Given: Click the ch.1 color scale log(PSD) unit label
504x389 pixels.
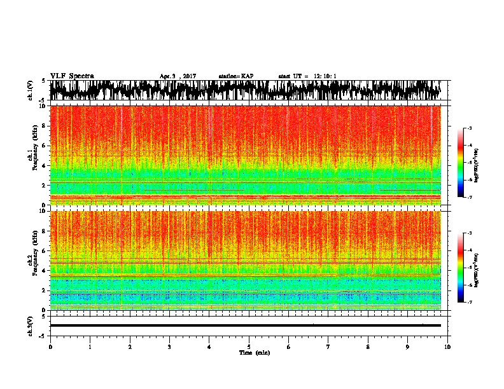Looking at the screenshot, I should pos(477,166).
